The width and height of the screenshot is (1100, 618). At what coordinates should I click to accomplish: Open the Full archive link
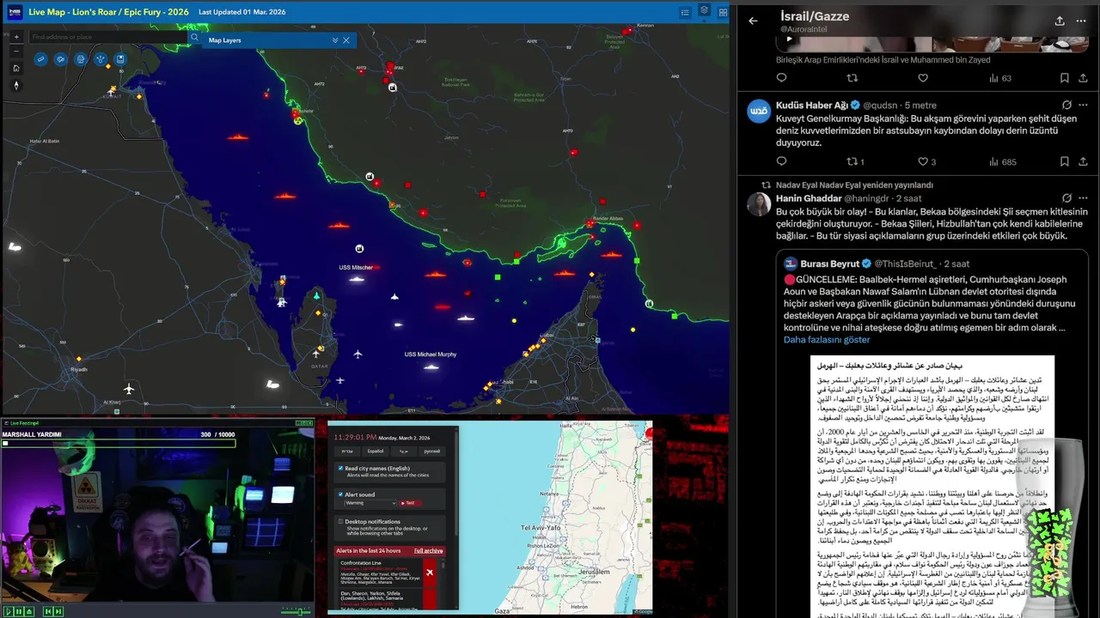(428, 550)
